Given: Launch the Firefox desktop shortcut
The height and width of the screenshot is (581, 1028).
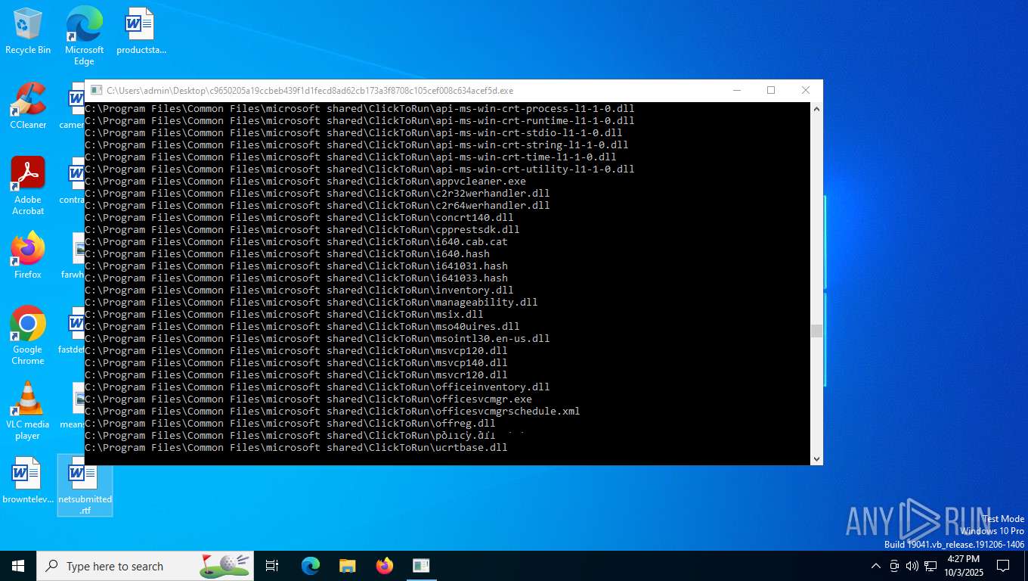Looking at the screenshot, I should click(28, 256).
